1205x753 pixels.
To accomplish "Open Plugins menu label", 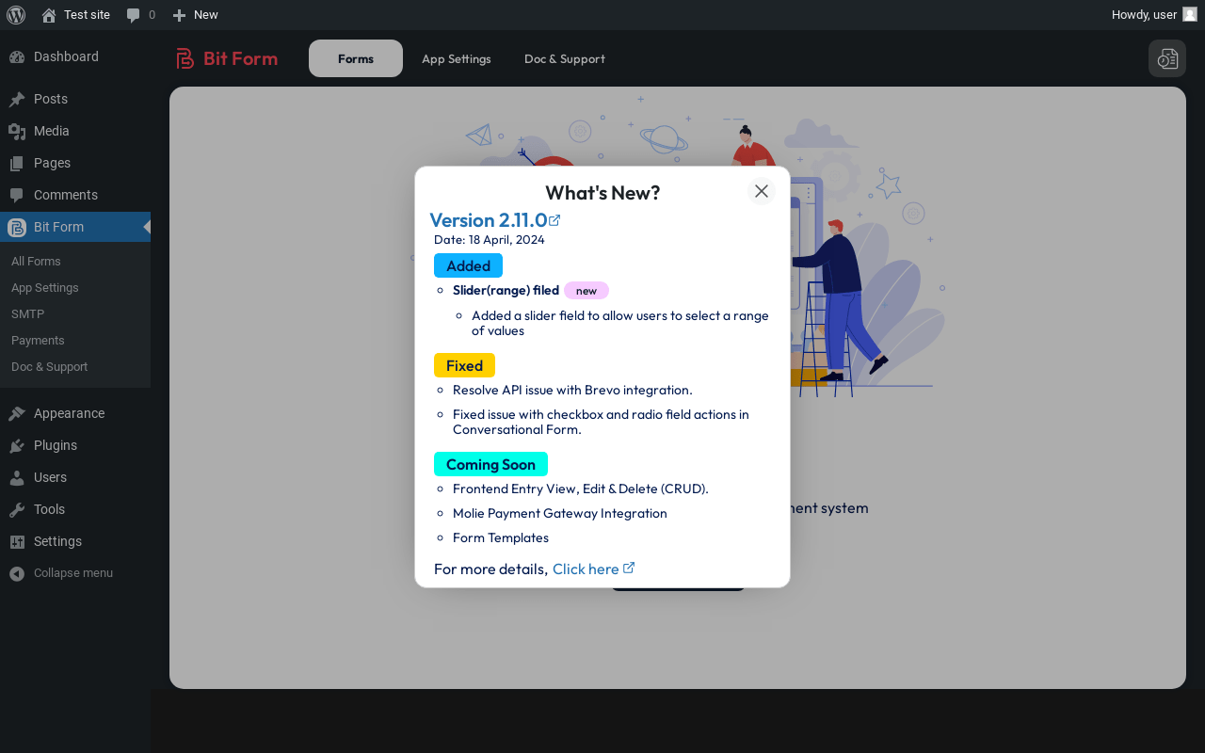I will tap(56, 445).
